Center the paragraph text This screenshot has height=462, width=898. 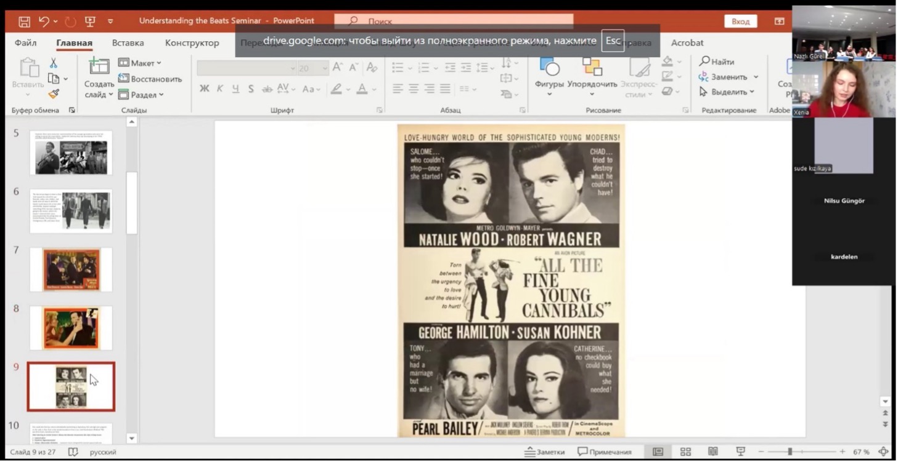pyautogui.click(x=414, y=89)
